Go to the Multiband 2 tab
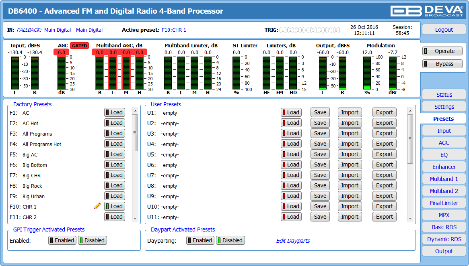The image size is (469, 266). coord(444,191)
